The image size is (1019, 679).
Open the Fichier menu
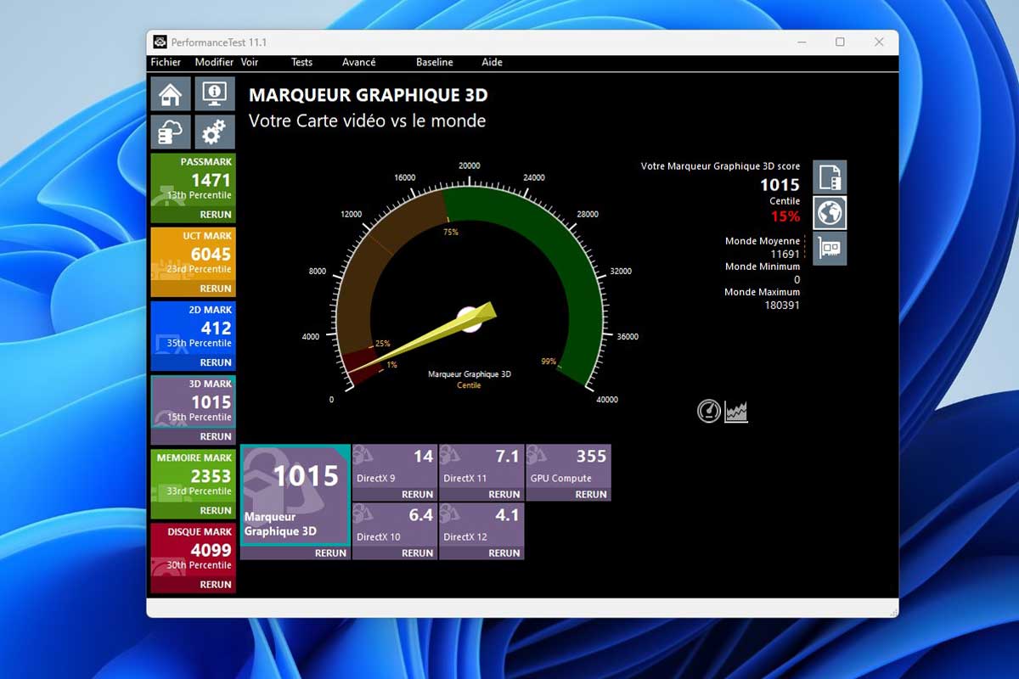[166, 63]
